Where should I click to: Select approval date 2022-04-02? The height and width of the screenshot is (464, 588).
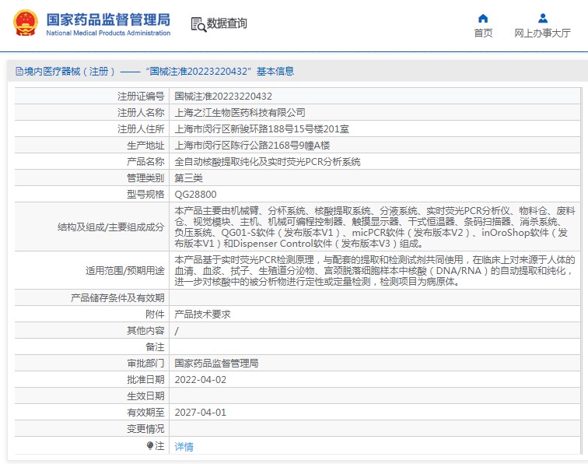[200, 380]
